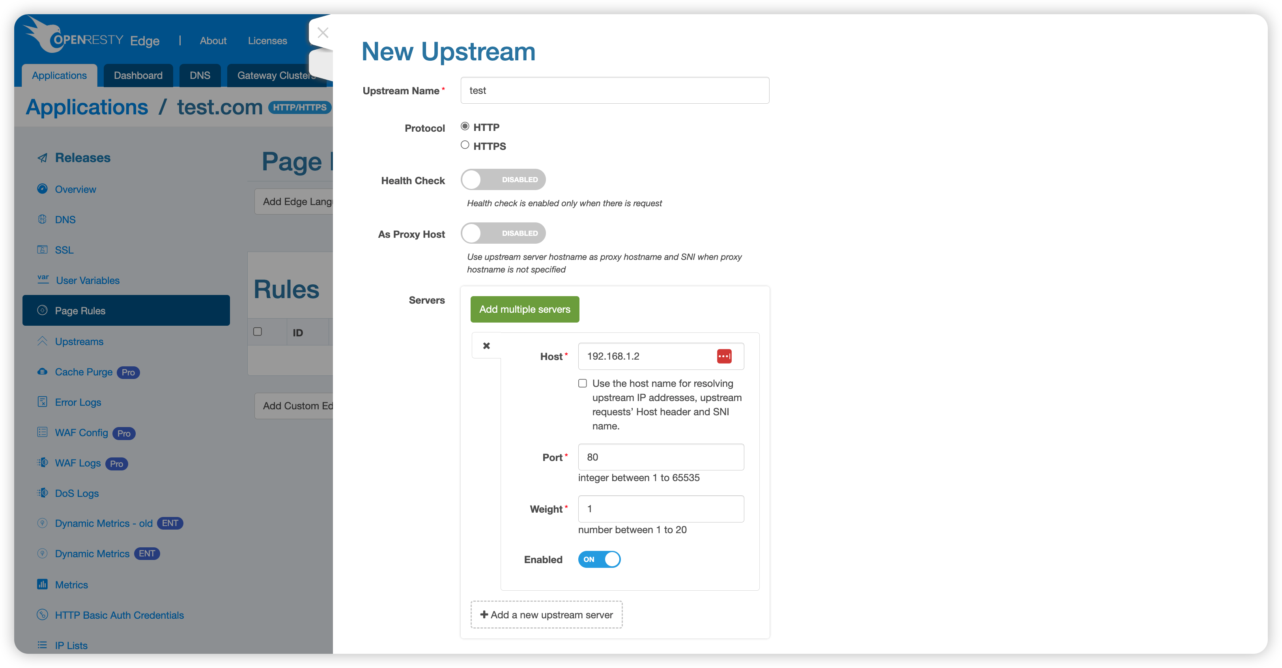1282x668 pixels.
Task: Click the Add Custom Ed button
Action: pos(293,406)
